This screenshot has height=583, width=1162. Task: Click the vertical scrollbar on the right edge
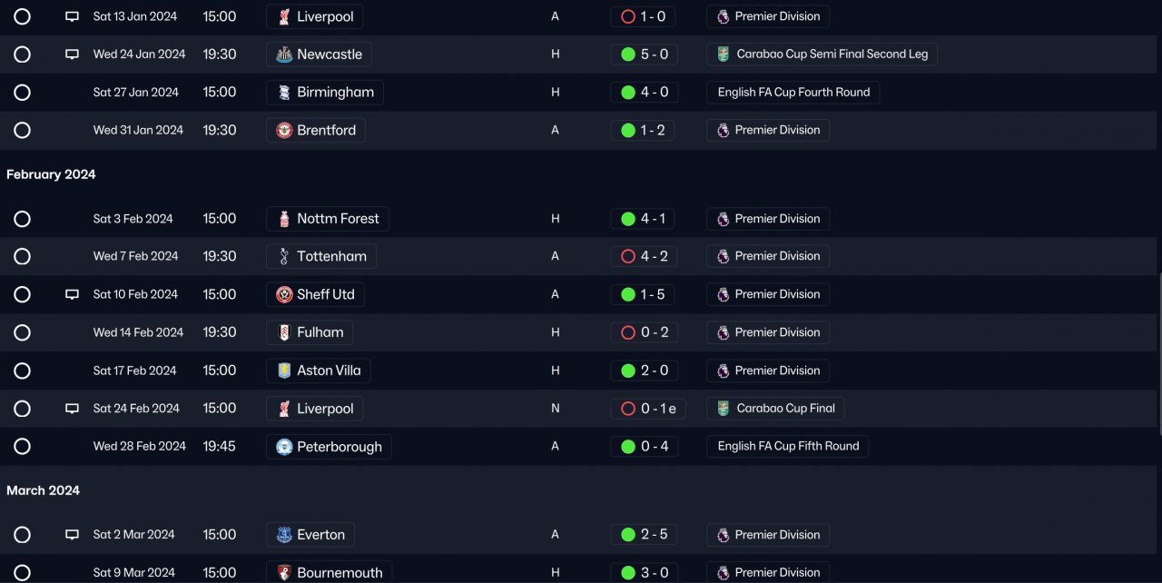[1158, 318]
